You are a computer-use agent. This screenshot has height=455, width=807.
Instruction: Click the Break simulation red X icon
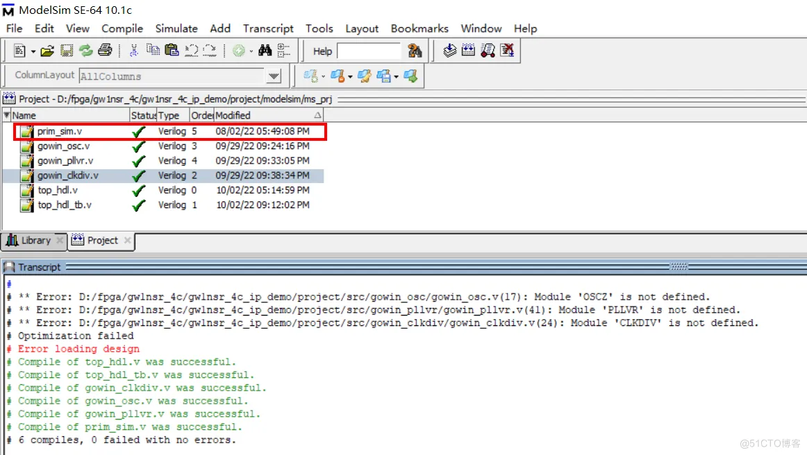[x=507, y=50]
